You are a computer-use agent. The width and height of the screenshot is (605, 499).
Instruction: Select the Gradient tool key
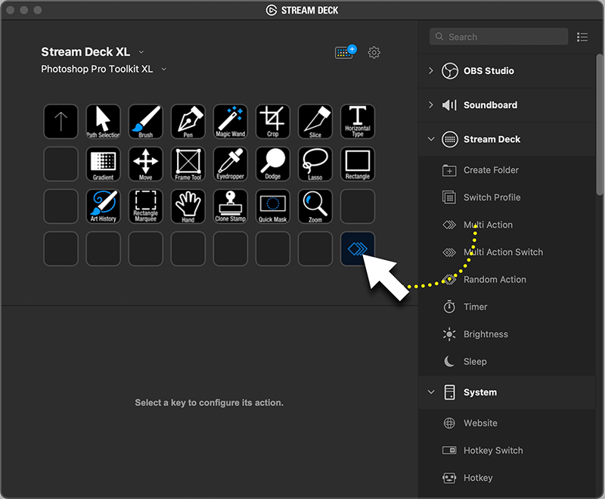click(104, 164)
